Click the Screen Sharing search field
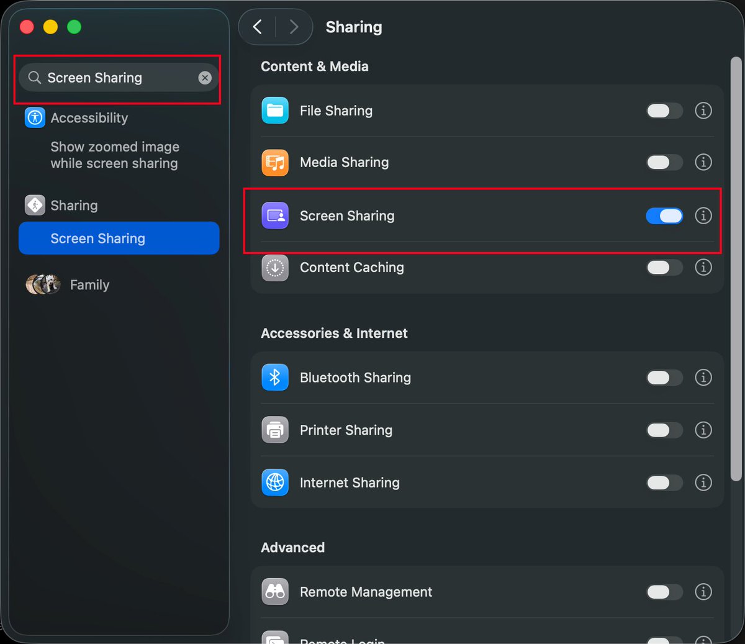The image size is (745, 644). point(119,78)
